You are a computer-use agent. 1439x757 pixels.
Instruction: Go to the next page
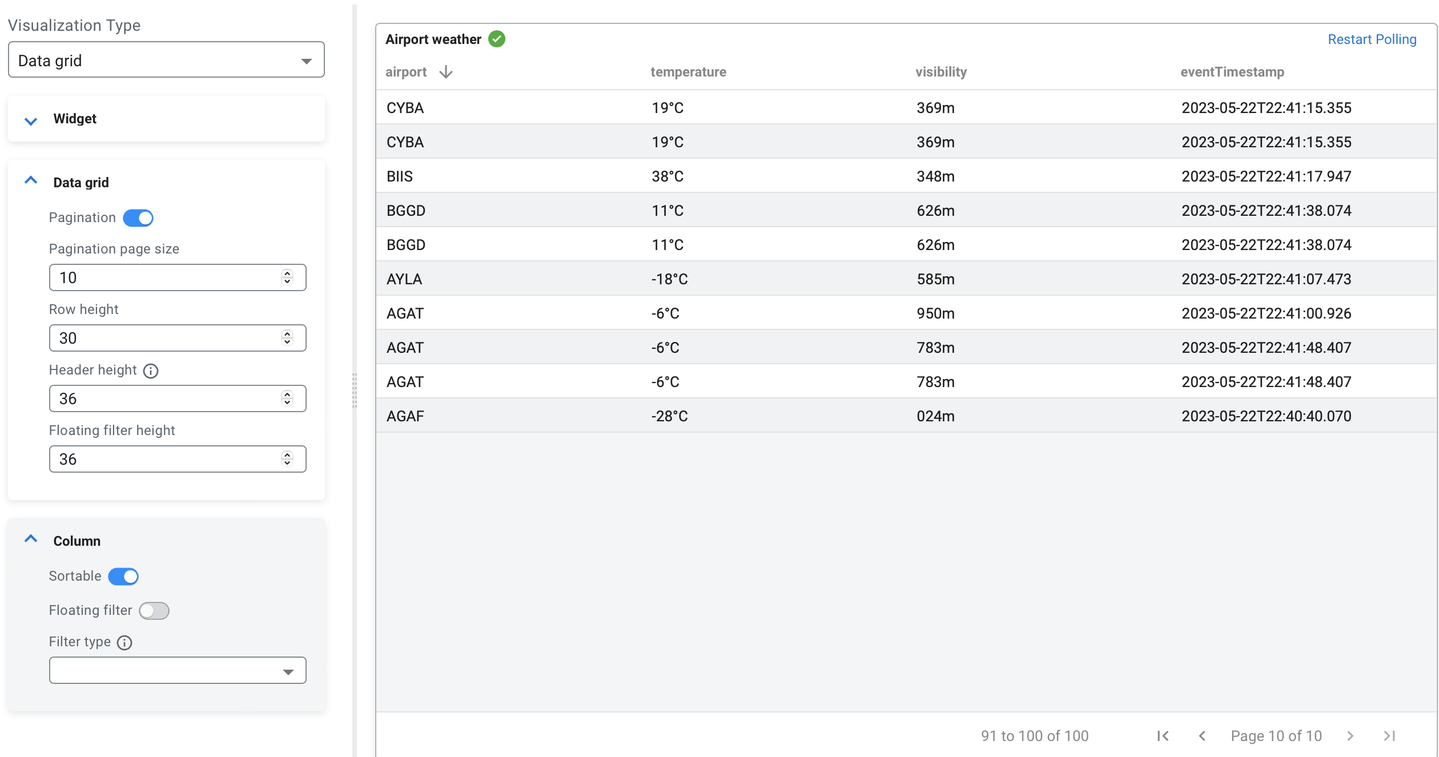(x=1350, y=736)
